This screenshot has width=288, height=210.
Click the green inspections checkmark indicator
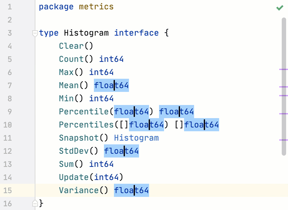click(x=280, y=8)
